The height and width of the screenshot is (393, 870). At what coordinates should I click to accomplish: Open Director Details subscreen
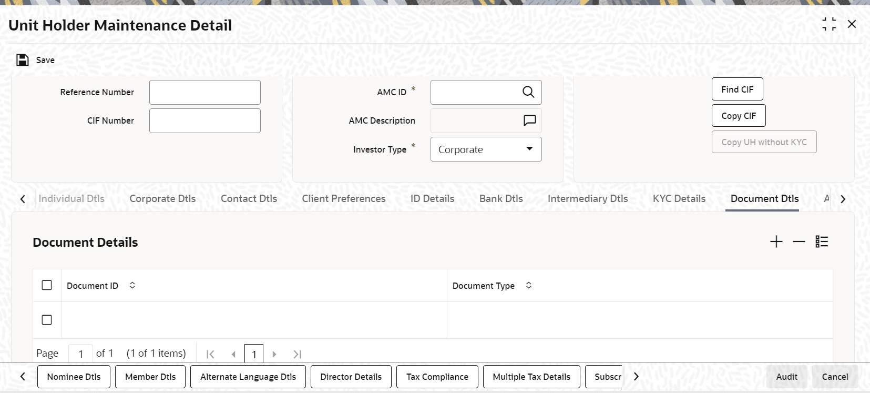(x=351, y=377)
